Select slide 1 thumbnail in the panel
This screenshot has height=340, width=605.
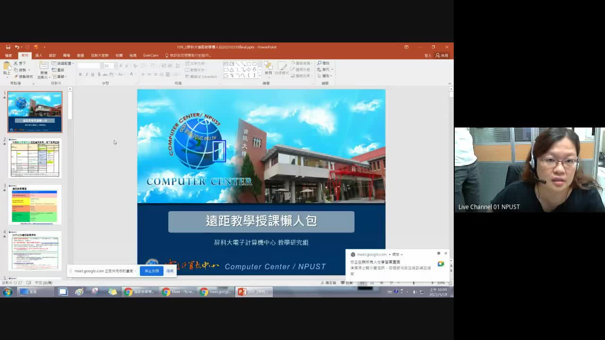point(35,112)
